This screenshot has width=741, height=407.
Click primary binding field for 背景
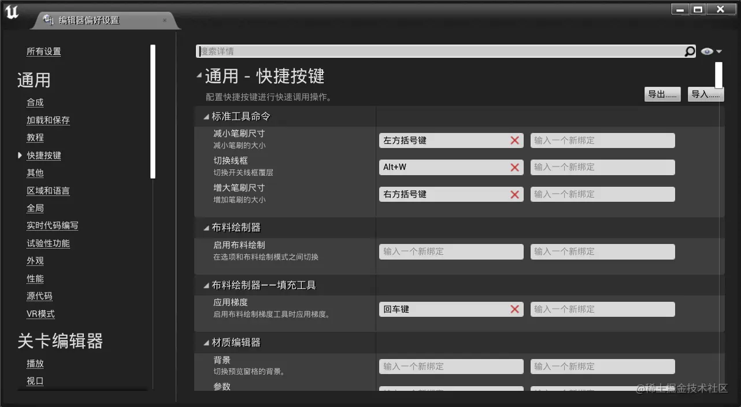pos(451,367)
